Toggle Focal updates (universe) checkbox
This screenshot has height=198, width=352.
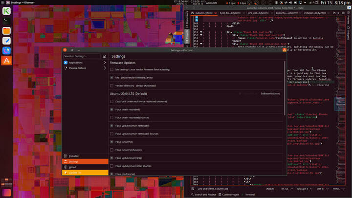point(111,158)
